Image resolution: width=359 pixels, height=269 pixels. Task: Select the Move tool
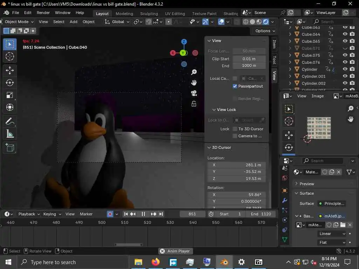pos(9,70)
